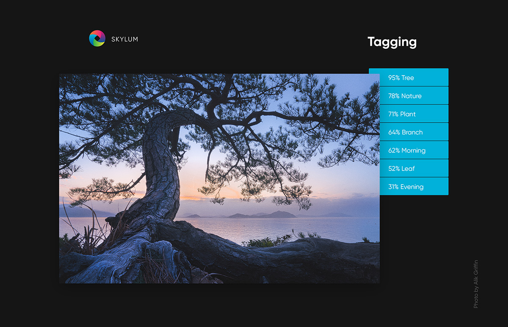Click the SKYLUM wordmark text
The image size is (508, 327).
[124, 39]
